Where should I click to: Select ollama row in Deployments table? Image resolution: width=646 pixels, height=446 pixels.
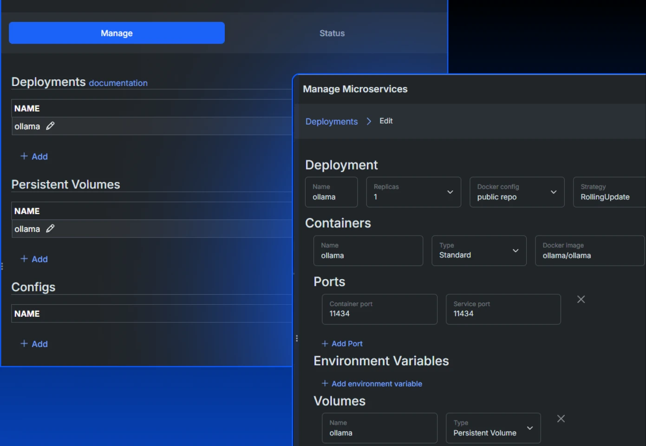[x=152, y=126]
